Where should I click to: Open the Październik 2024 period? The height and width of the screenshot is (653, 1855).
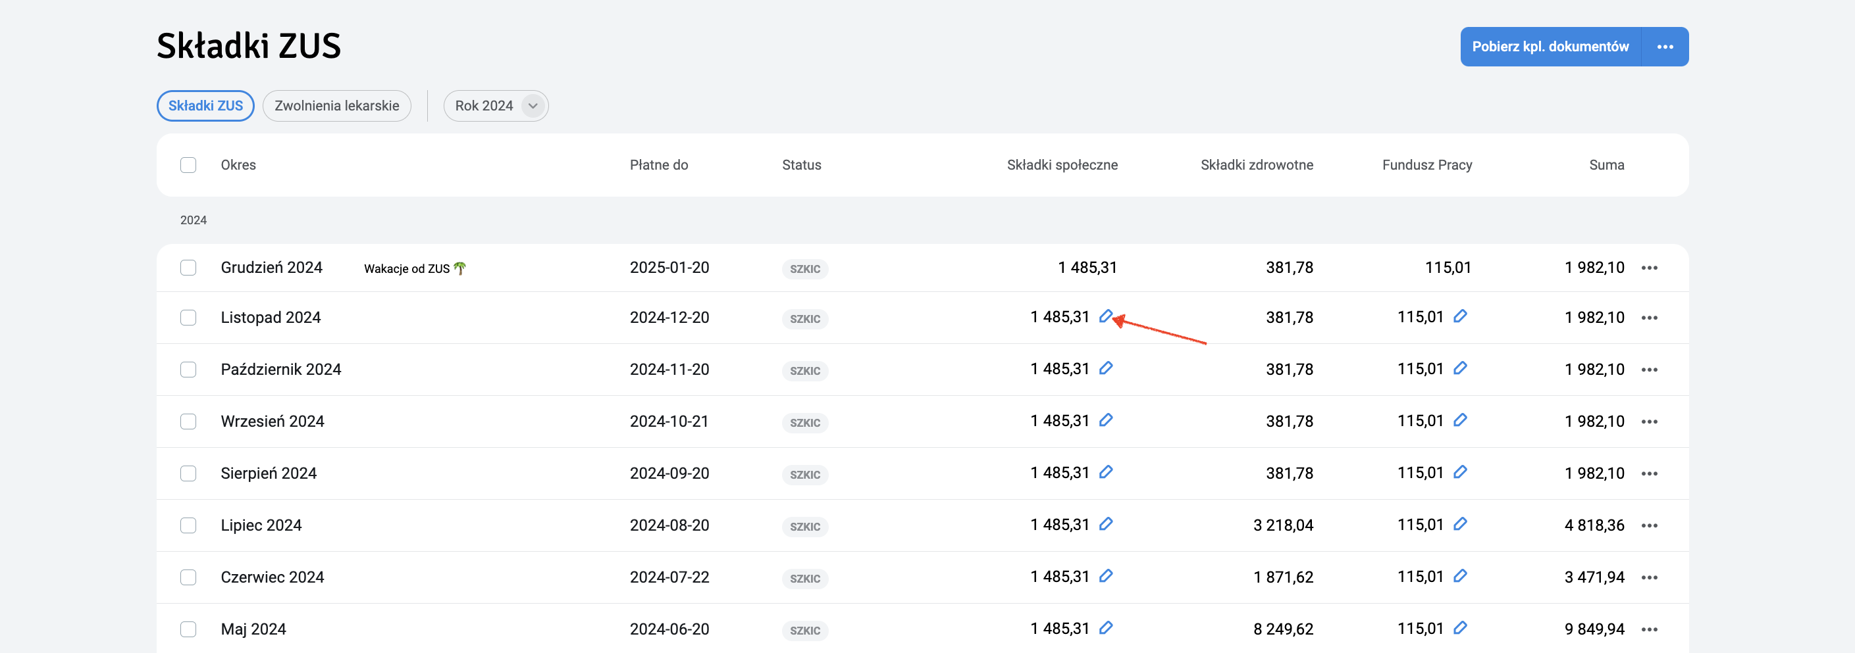coord(281,369)
